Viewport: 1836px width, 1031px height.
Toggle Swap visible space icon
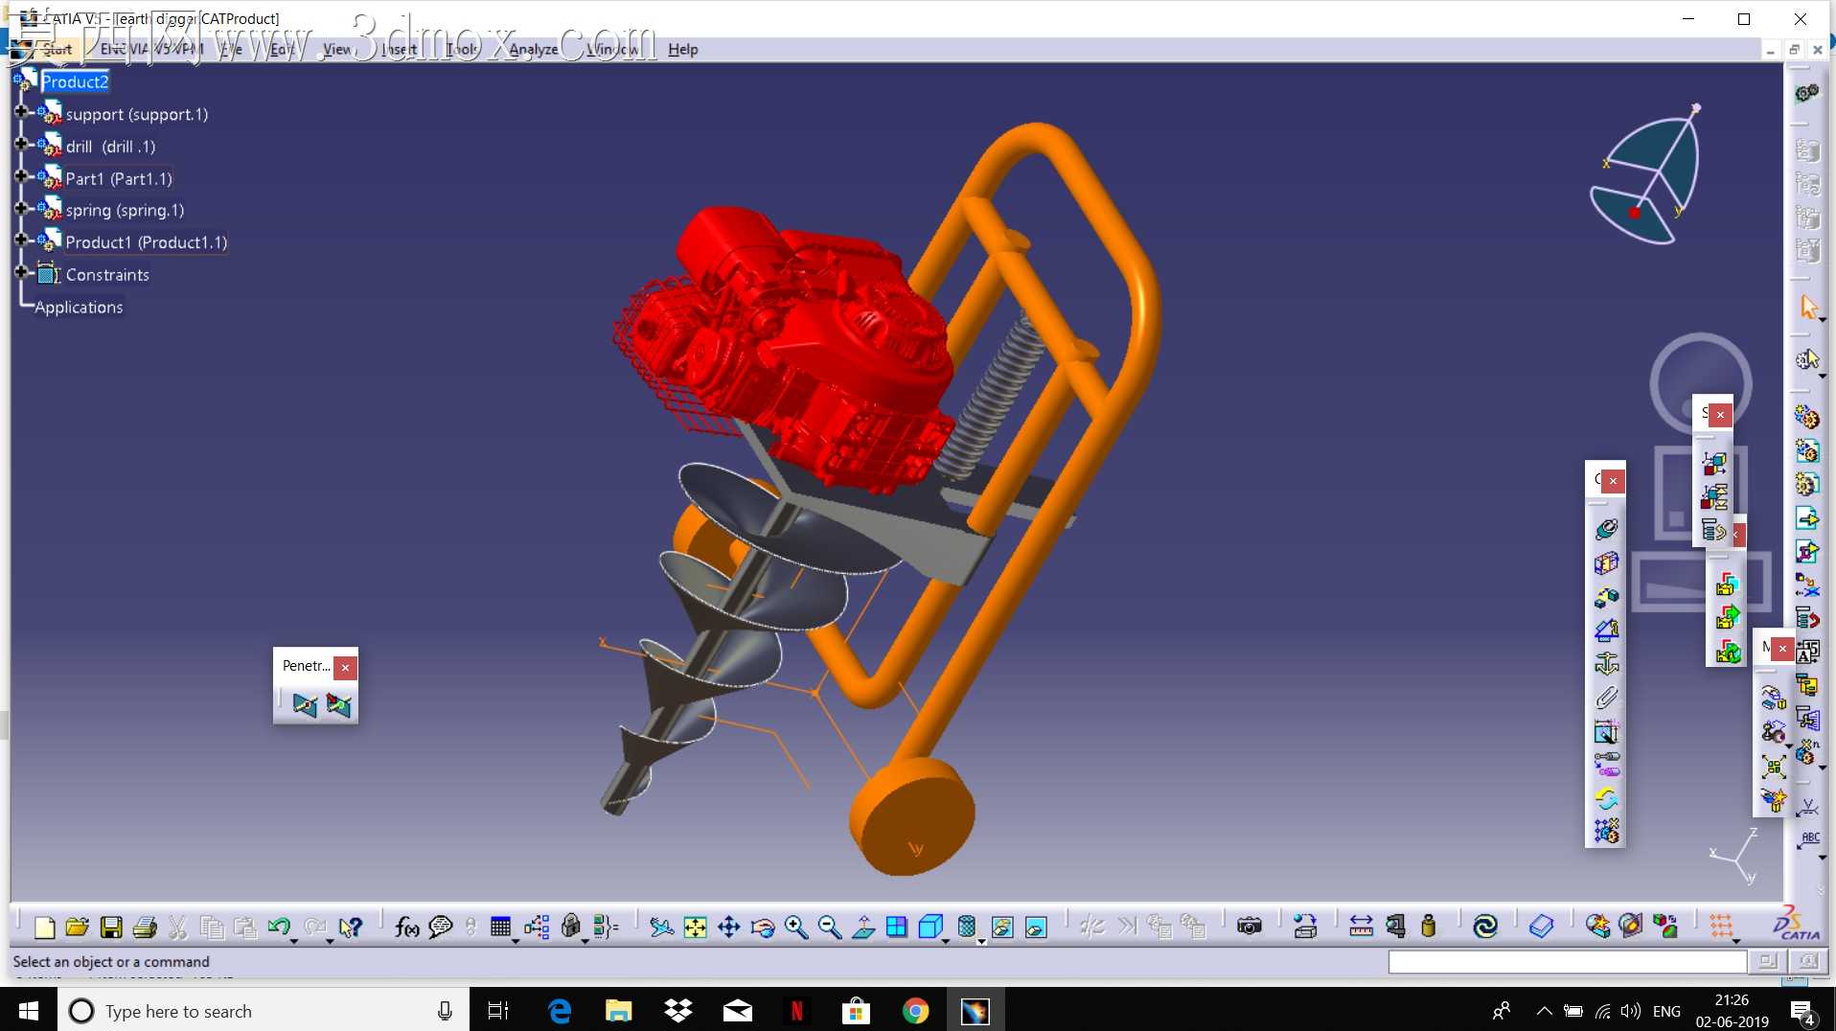click(1036, 927)
